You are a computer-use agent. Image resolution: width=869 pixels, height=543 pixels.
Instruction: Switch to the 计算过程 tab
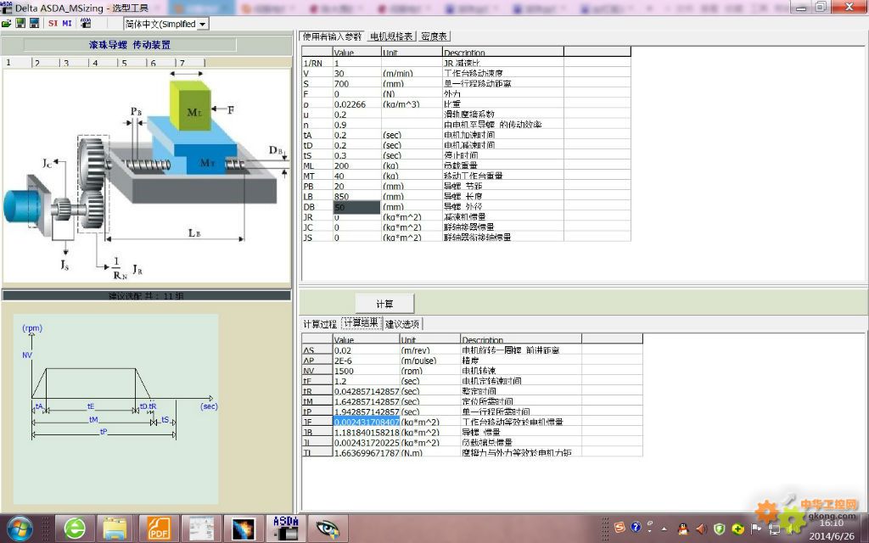(x=320, y=323)
